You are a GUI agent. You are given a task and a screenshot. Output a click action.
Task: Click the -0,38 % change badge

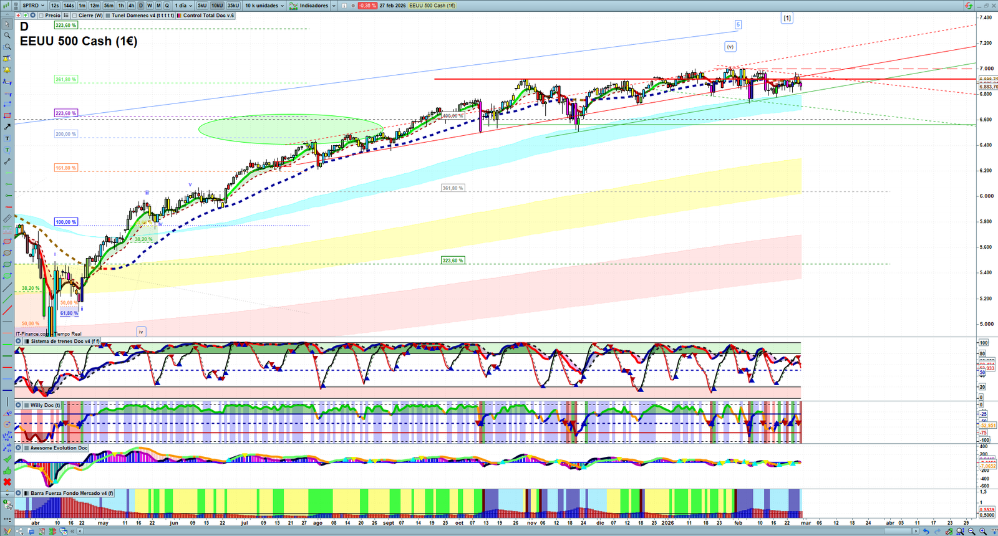coord(367,6)
